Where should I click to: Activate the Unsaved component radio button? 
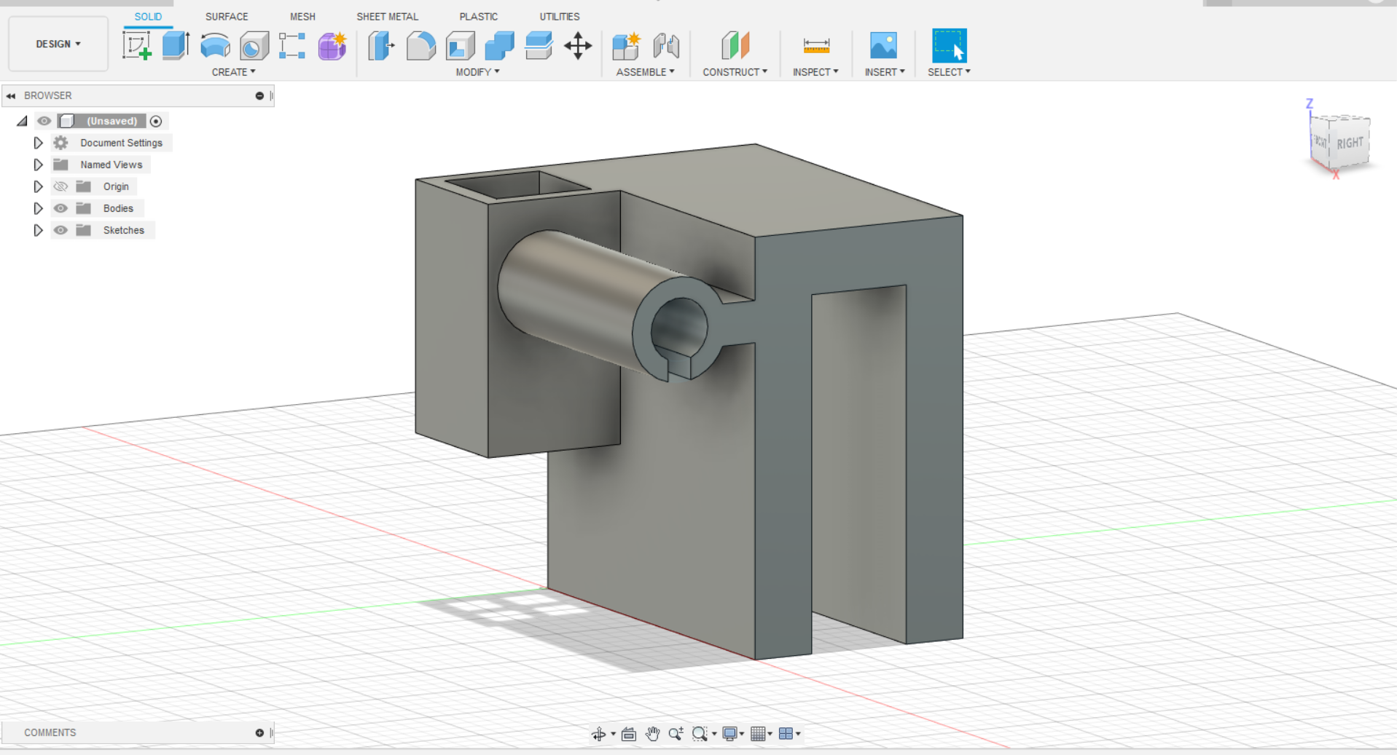click(156, 121)
